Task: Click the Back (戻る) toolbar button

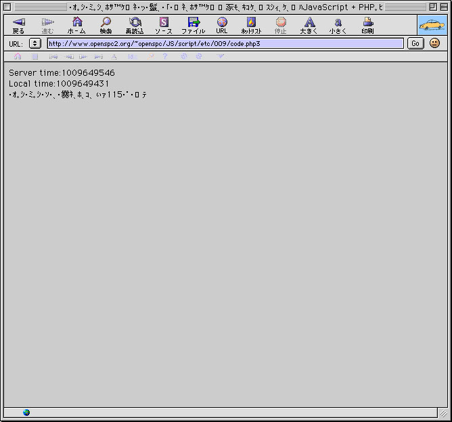Action: (19, 25)
